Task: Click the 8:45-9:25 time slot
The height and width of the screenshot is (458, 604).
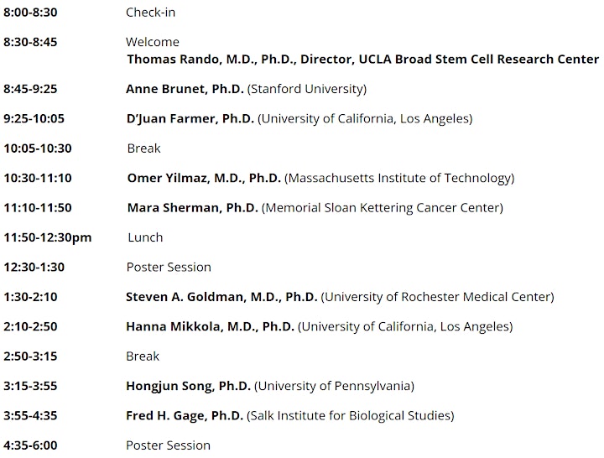Action: click(30, 89)
